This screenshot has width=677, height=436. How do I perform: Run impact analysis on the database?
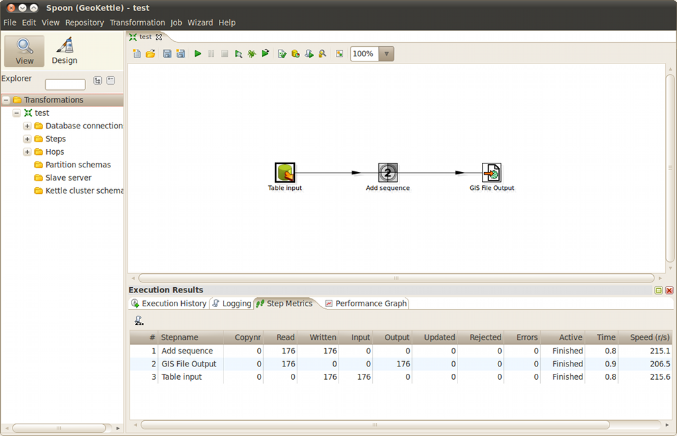pos(296,54)
